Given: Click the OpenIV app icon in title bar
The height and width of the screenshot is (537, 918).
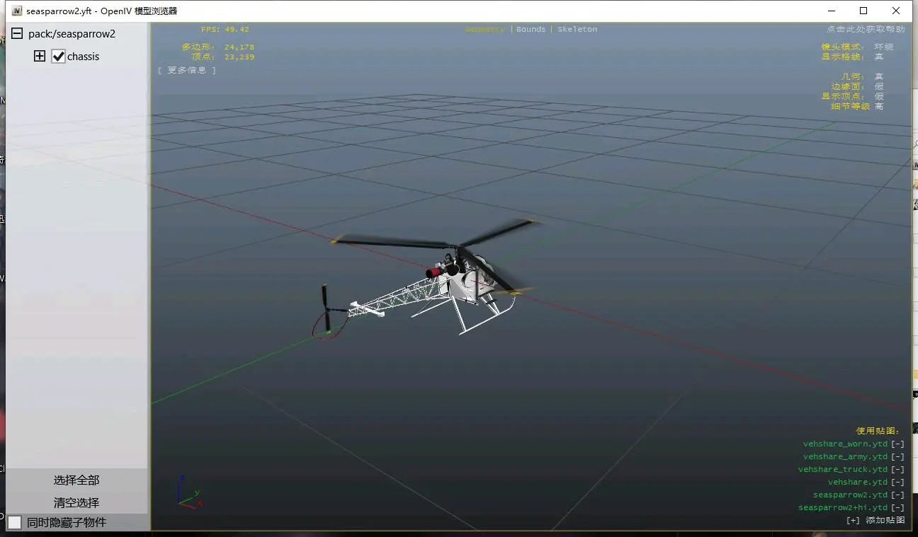Looking at the screenshot, I should coord(17,11).
